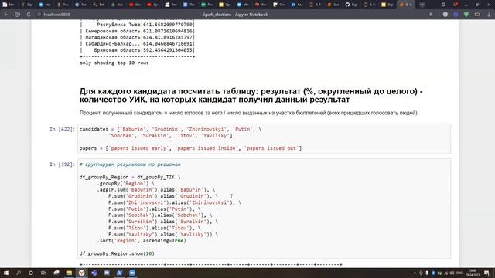Switch to Yandex Browser on the taskbar
The width and height of the screenshot is (495, 278).
(81, 273)
